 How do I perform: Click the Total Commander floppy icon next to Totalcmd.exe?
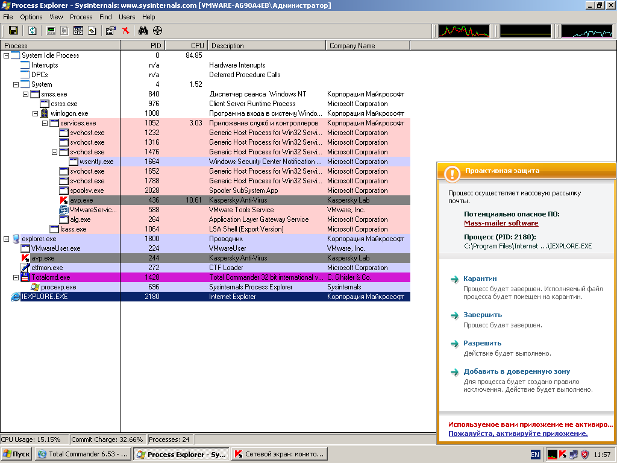tap(25, 277)
